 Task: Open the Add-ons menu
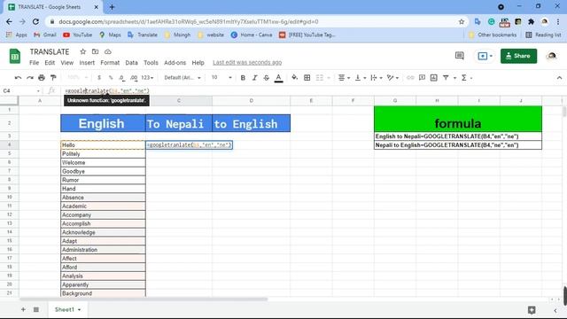[175, 63]
